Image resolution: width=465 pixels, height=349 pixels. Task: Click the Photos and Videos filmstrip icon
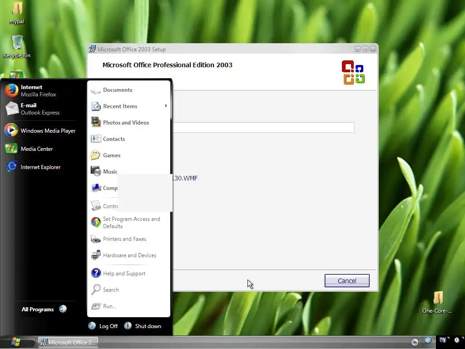tap(96, 122)
